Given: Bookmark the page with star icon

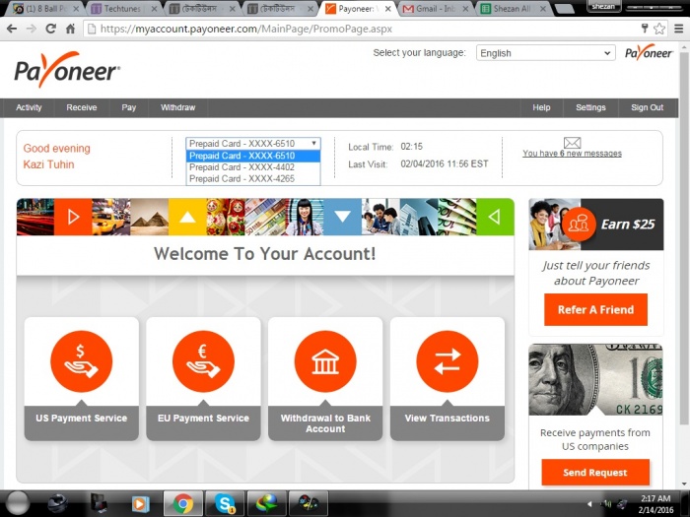Looking at the screenshot, I should click(658, 29).
